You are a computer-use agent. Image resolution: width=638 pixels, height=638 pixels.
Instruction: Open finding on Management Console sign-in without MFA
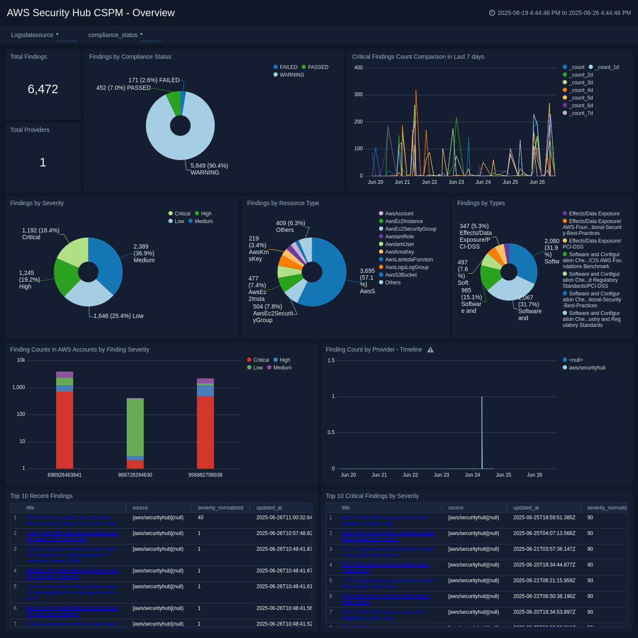(x=72, y=592)
